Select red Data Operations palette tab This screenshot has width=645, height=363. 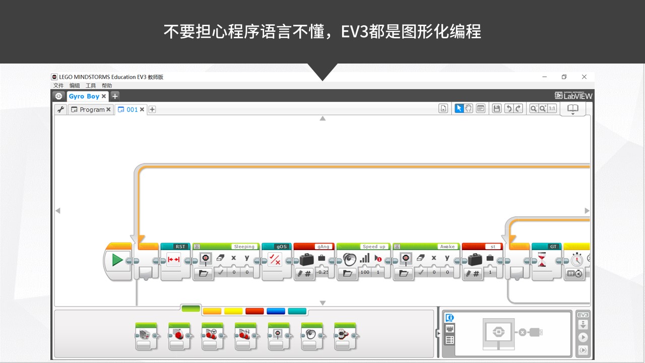(x=254, y=311)
